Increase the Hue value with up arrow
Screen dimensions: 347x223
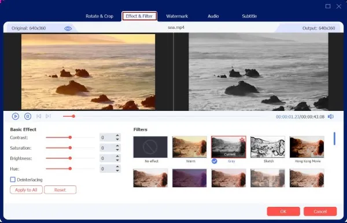[x=117, y=166]
